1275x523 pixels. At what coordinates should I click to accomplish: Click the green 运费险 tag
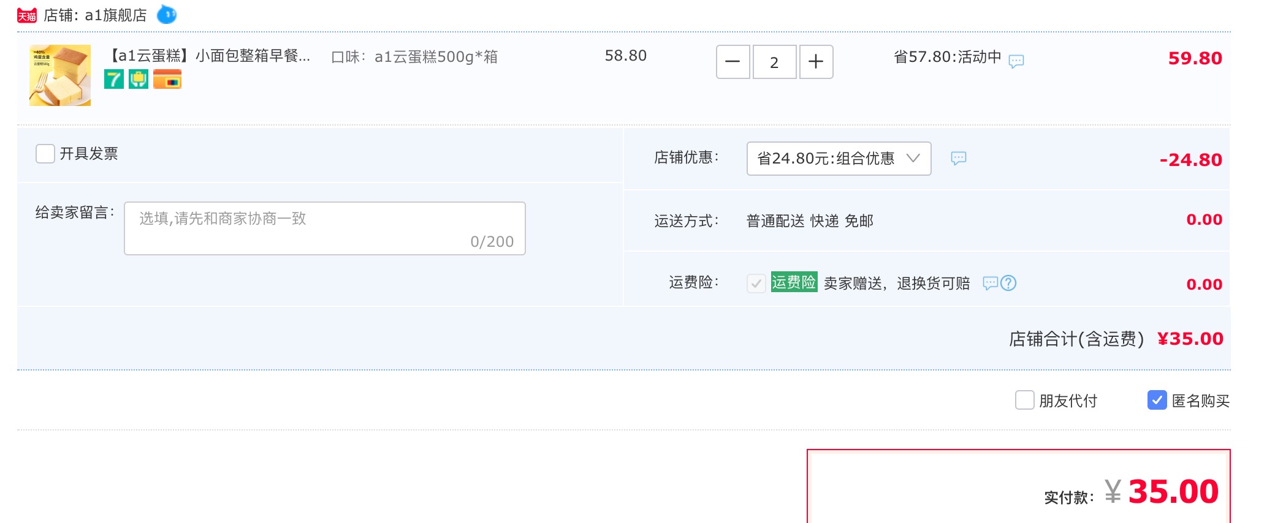pos(794,282)
